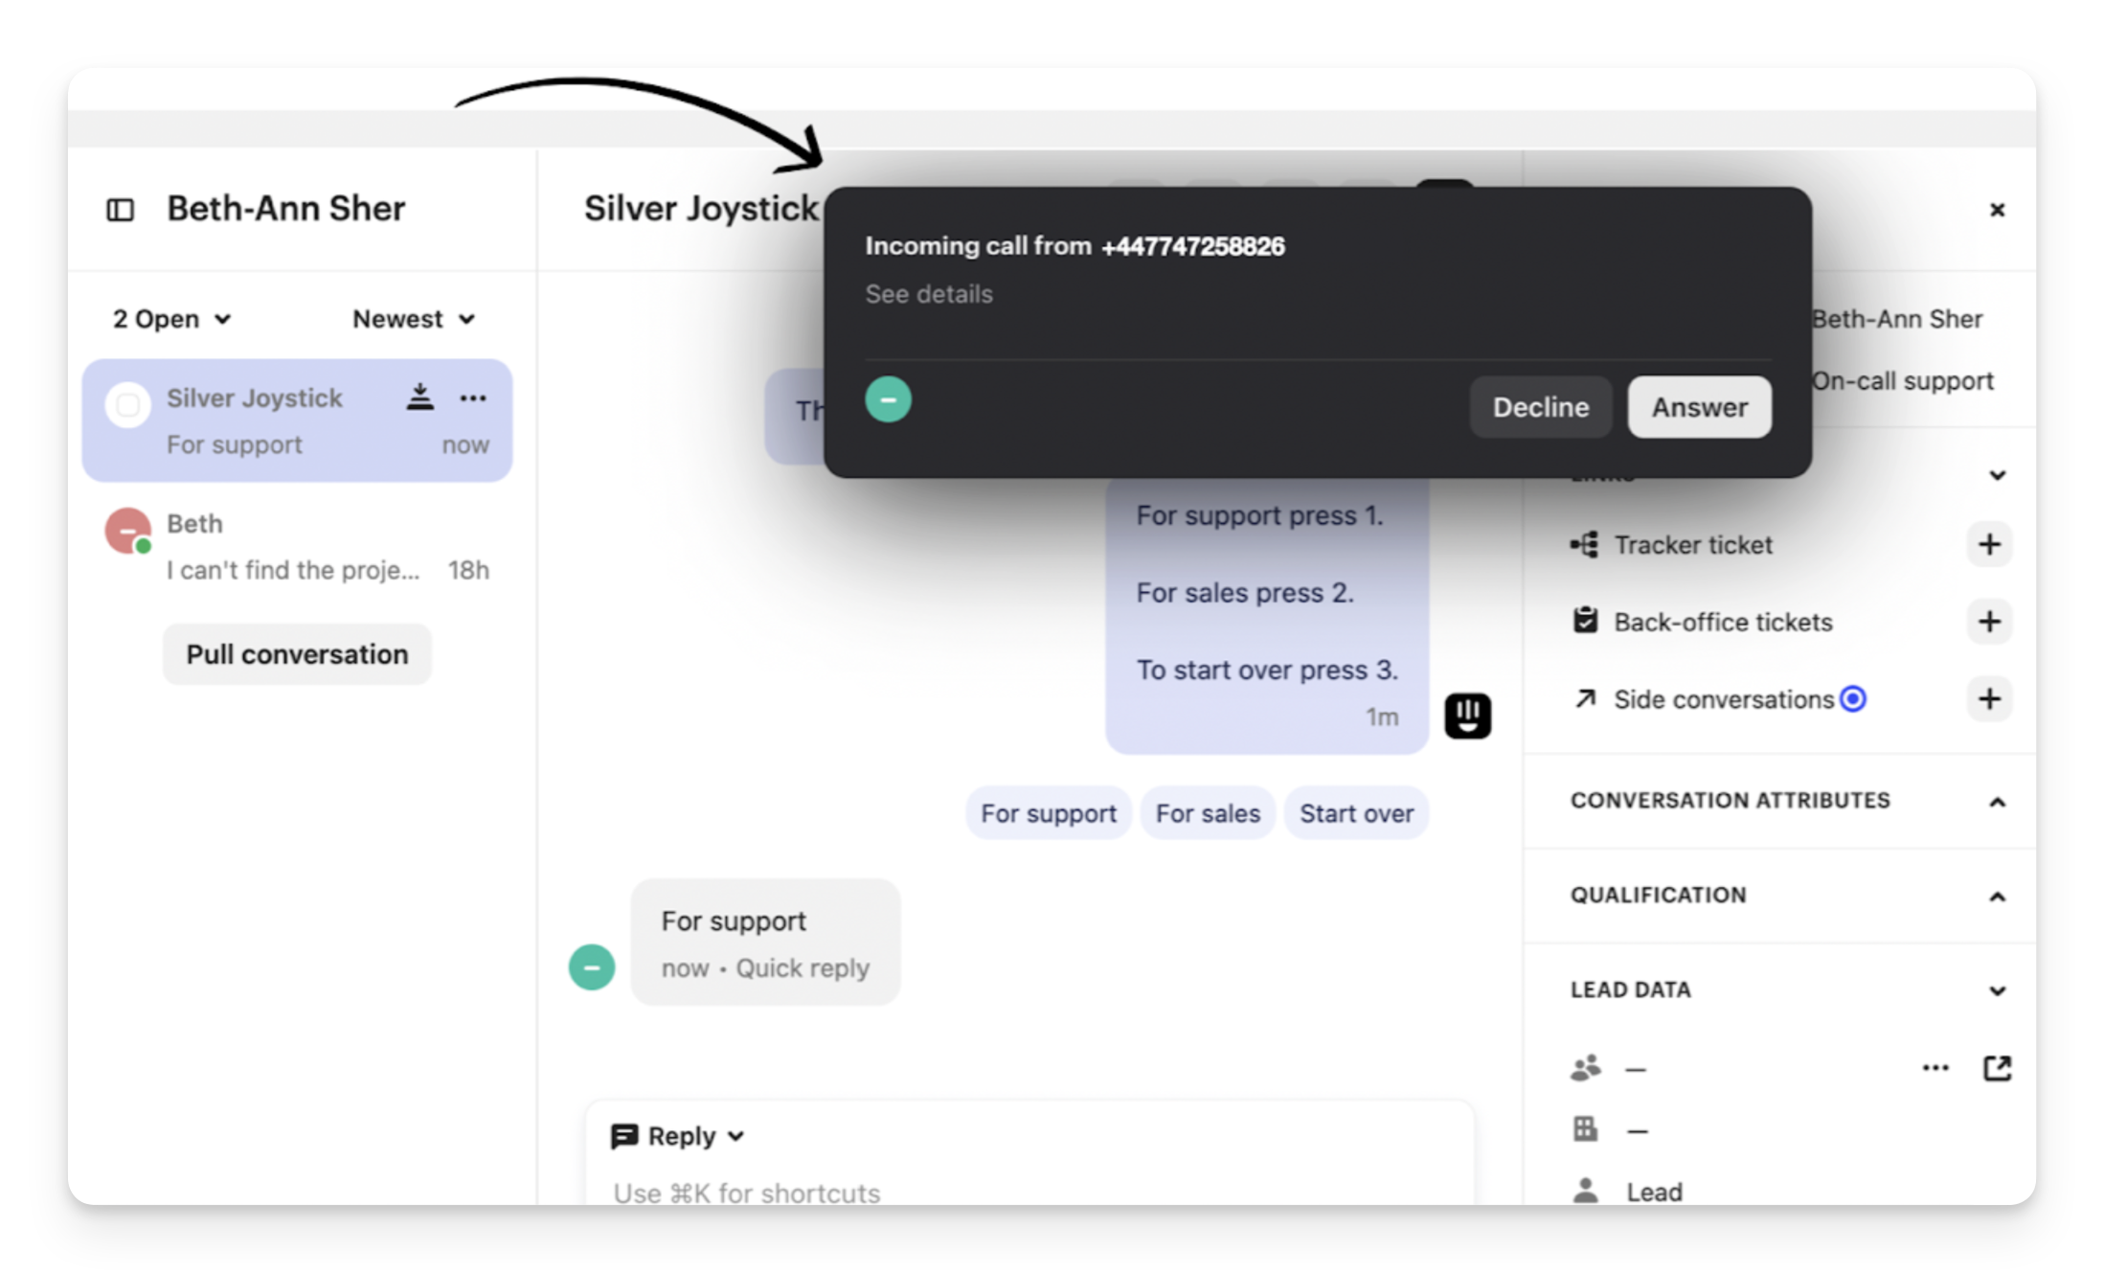Open the Newest sort dropdown
This screenshot has height=1273, width=2104.
[414, 319]
